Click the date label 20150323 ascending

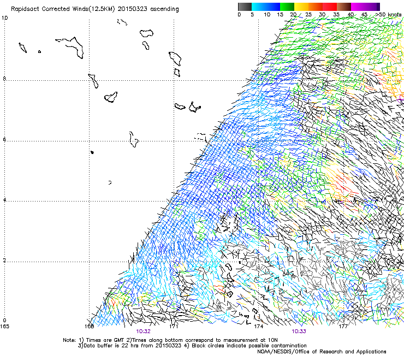pos(148,9)
